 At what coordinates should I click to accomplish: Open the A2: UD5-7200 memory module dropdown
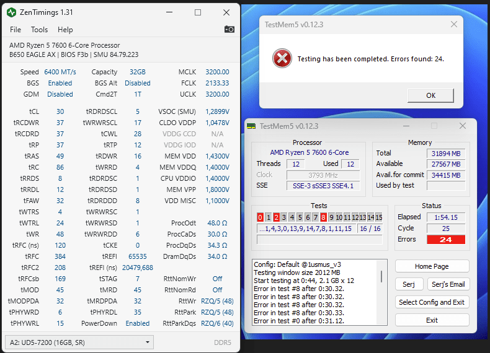(79, 342)
